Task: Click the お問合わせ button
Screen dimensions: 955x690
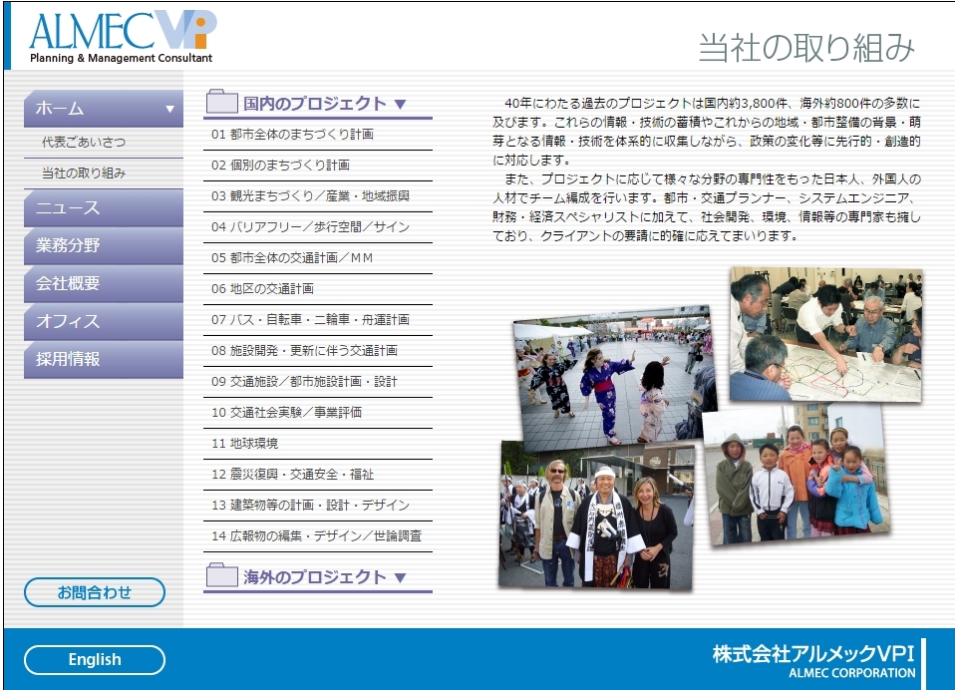Action: (x=95, y=592)
